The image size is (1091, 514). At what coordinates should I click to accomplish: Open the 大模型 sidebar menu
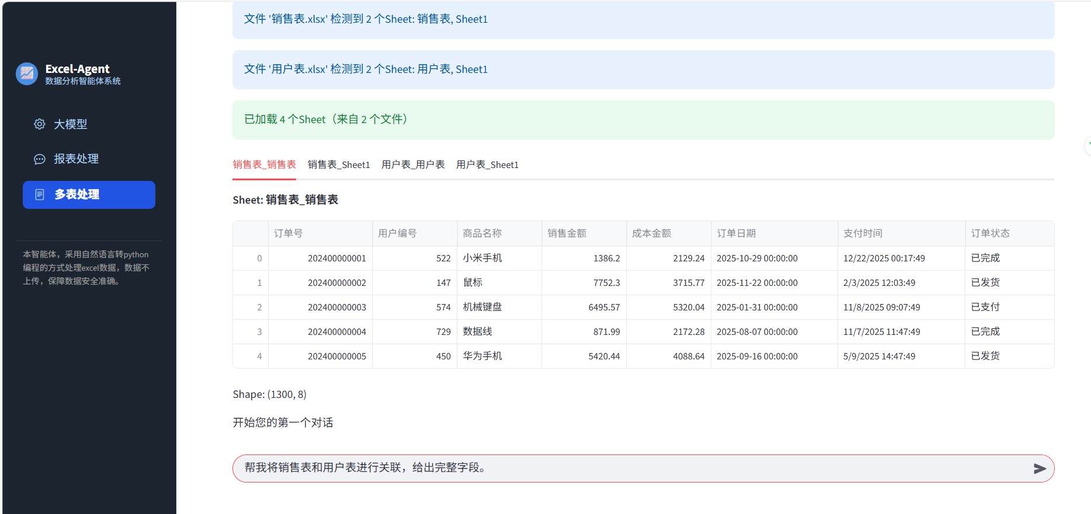tap(70, 124)
